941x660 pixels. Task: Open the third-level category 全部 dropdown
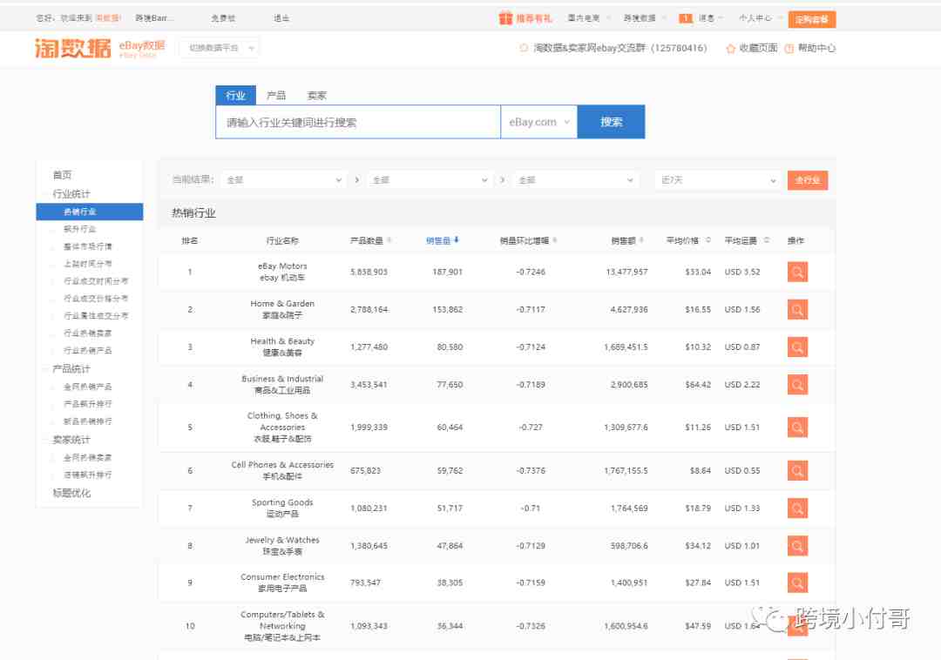[x=575, y=180]
